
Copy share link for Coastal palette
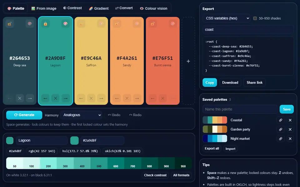click(x=281, y=120)
